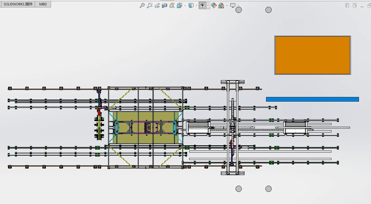Select the blue bar in the model
Image resolution: width=371 pixels, height=204 pixels.
click(313, 99)
